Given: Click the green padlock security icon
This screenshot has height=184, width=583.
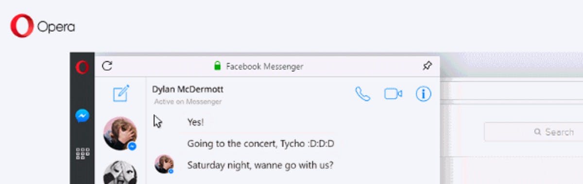Looking at the screenshot, I should pyautogui.click(x=218, y=66).
